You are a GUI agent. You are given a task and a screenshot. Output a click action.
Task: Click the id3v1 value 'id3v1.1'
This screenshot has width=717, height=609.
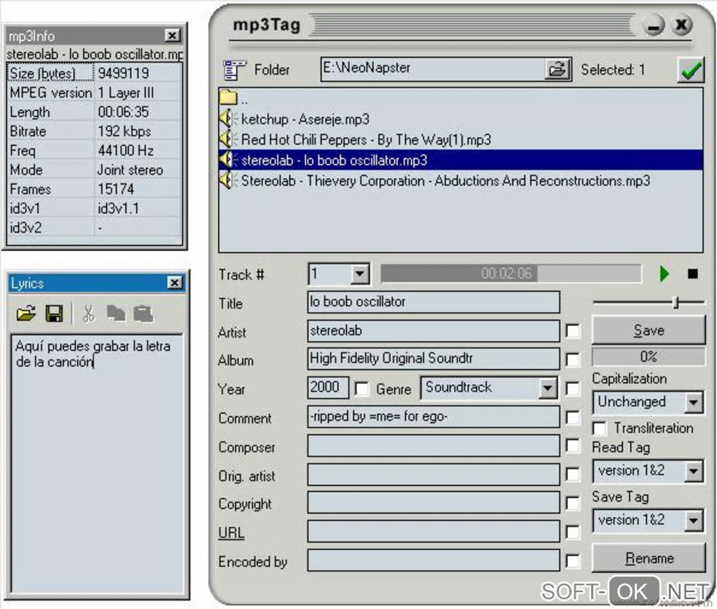click(118, 209)
